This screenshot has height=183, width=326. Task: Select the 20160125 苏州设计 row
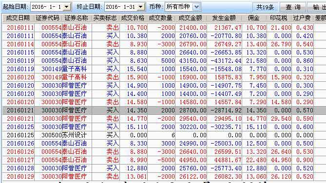pyautogui.click(x=158, y=135)
